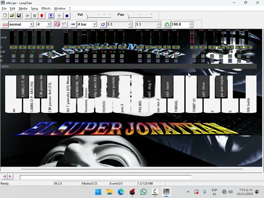Increase the second 1.1 value with up arrow
Image resolution: width=264 pixels, height=198 pixels.
pyautogui.click(x=159, y=23)
